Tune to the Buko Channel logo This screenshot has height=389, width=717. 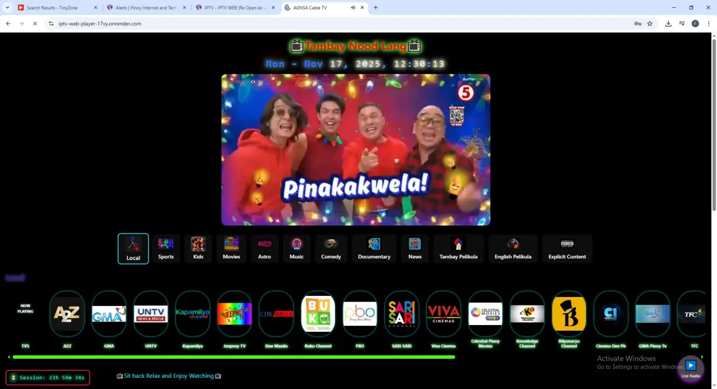coord(318,313)
